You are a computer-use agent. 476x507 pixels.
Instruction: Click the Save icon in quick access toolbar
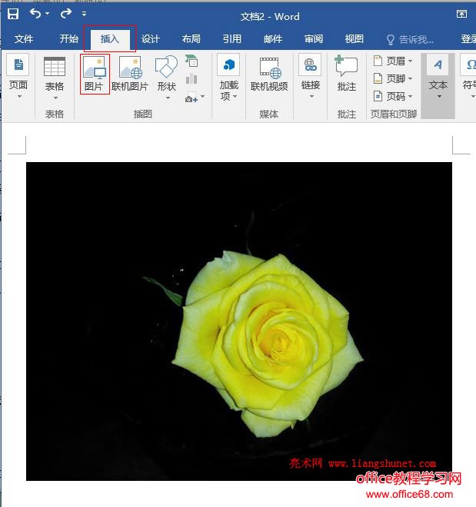point(13,14)
